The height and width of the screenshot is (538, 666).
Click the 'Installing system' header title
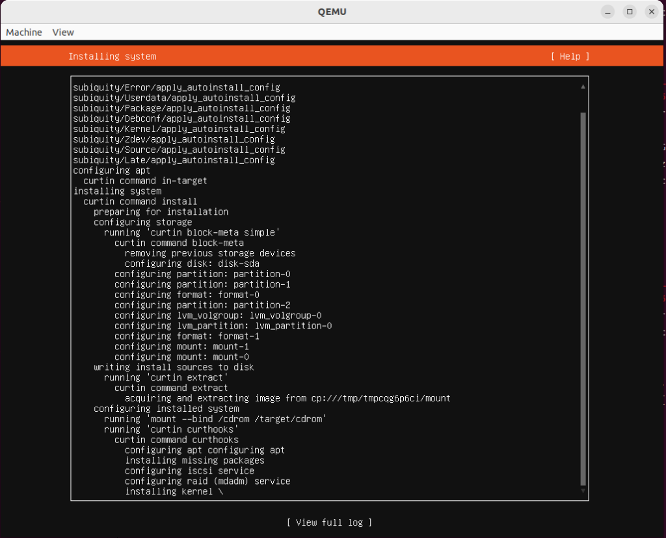click(x=113, y=57)
